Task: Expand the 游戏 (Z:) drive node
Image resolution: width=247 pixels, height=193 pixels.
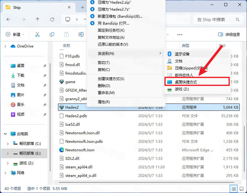Action: point(8,163)
